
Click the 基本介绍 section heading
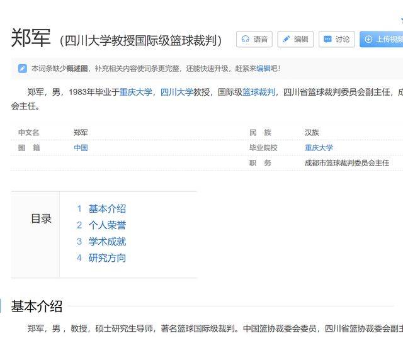point(37,306)
